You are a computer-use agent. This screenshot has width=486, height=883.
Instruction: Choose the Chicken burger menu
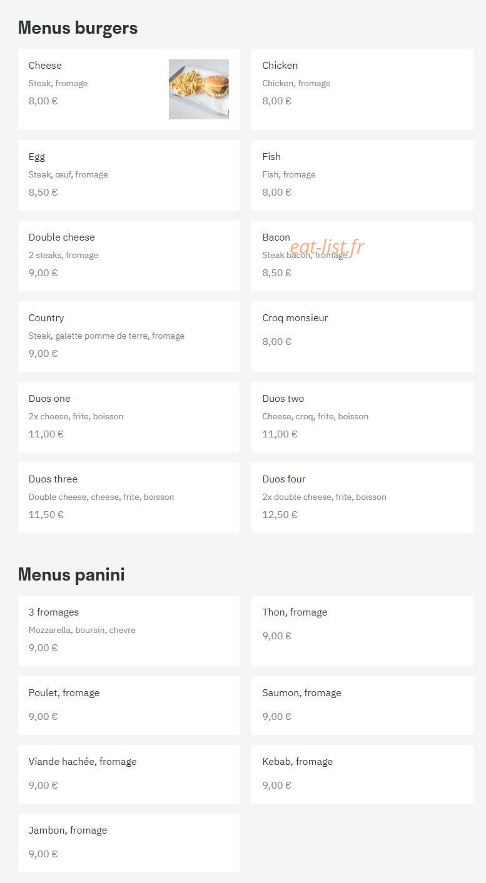(362, 89)
